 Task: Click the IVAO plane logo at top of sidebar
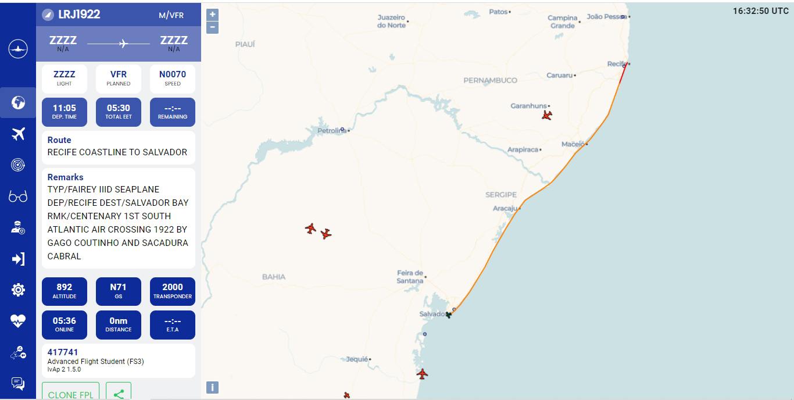[18, 49]
